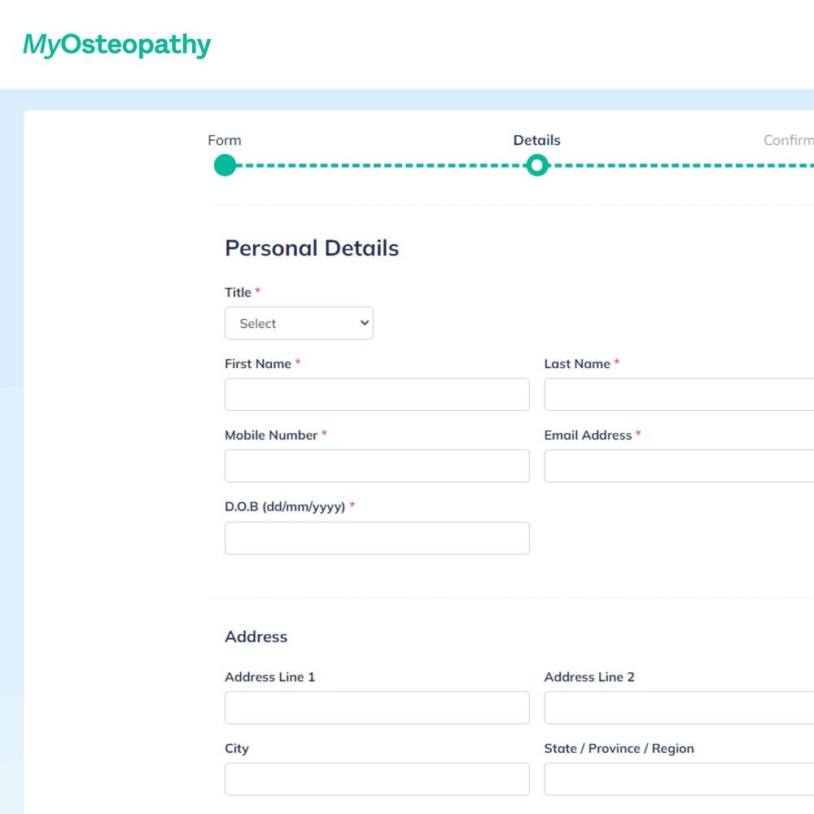Screen dimensions: 814x814
Task: Click the MyOsteopathy logo
Action: 116,45
